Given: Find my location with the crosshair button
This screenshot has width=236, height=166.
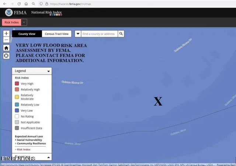Looking at the screenshot, I should [x=6, y=56].
